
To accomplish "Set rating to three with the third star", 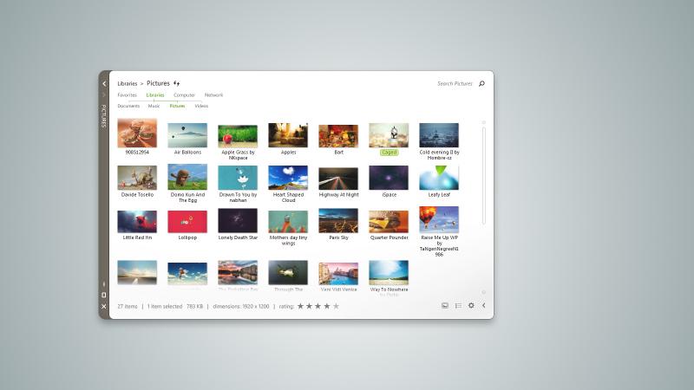I will [x=318, y=306].
